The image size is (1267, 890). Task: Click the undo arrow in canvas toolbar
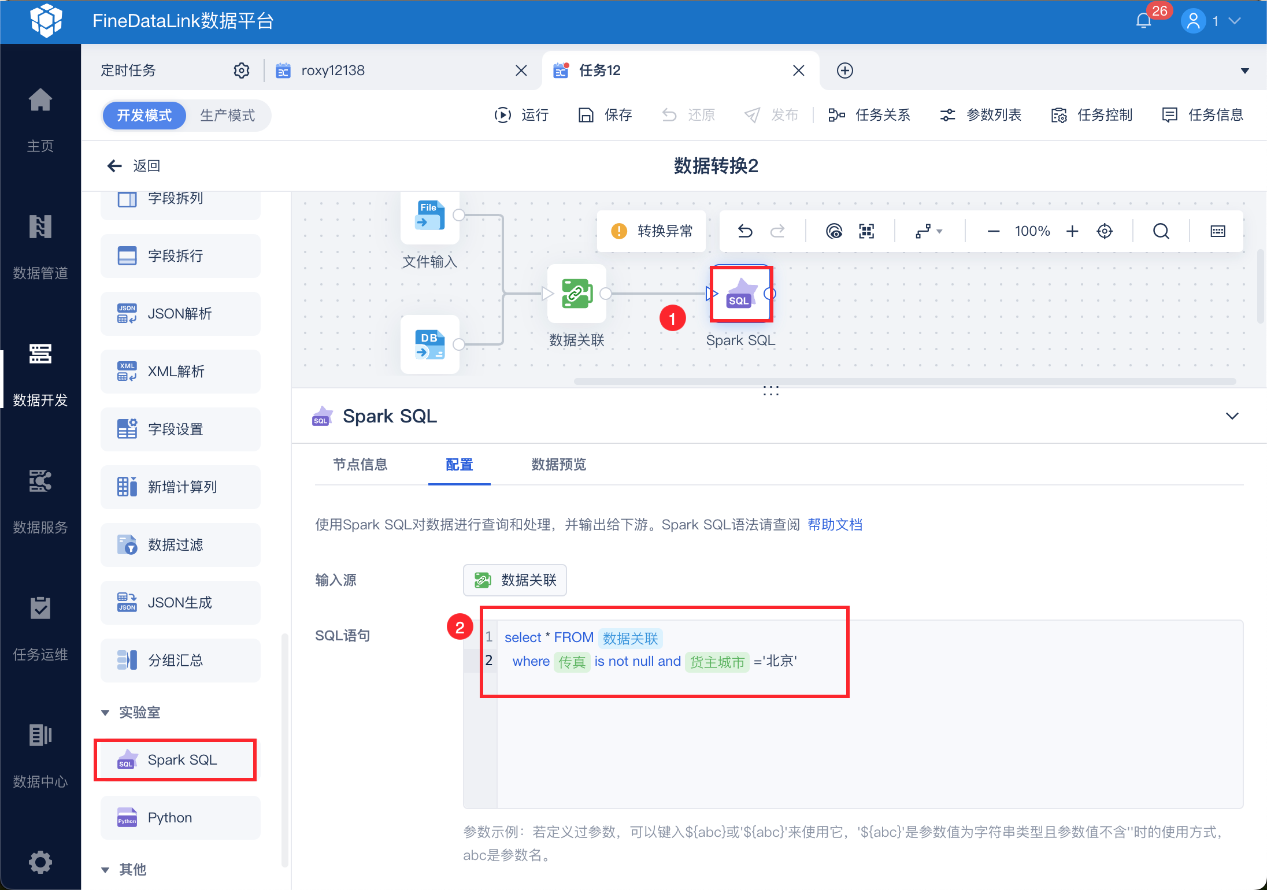pyautogui.click(x=745, y=231)
